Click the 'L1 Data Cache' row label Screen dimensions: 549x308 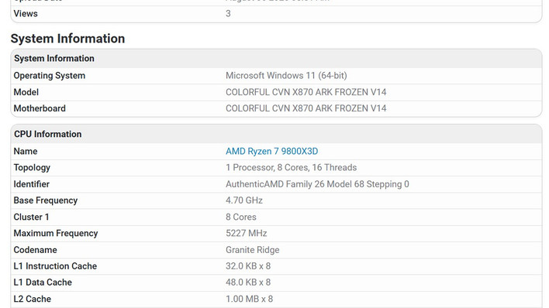click(43, 282)
